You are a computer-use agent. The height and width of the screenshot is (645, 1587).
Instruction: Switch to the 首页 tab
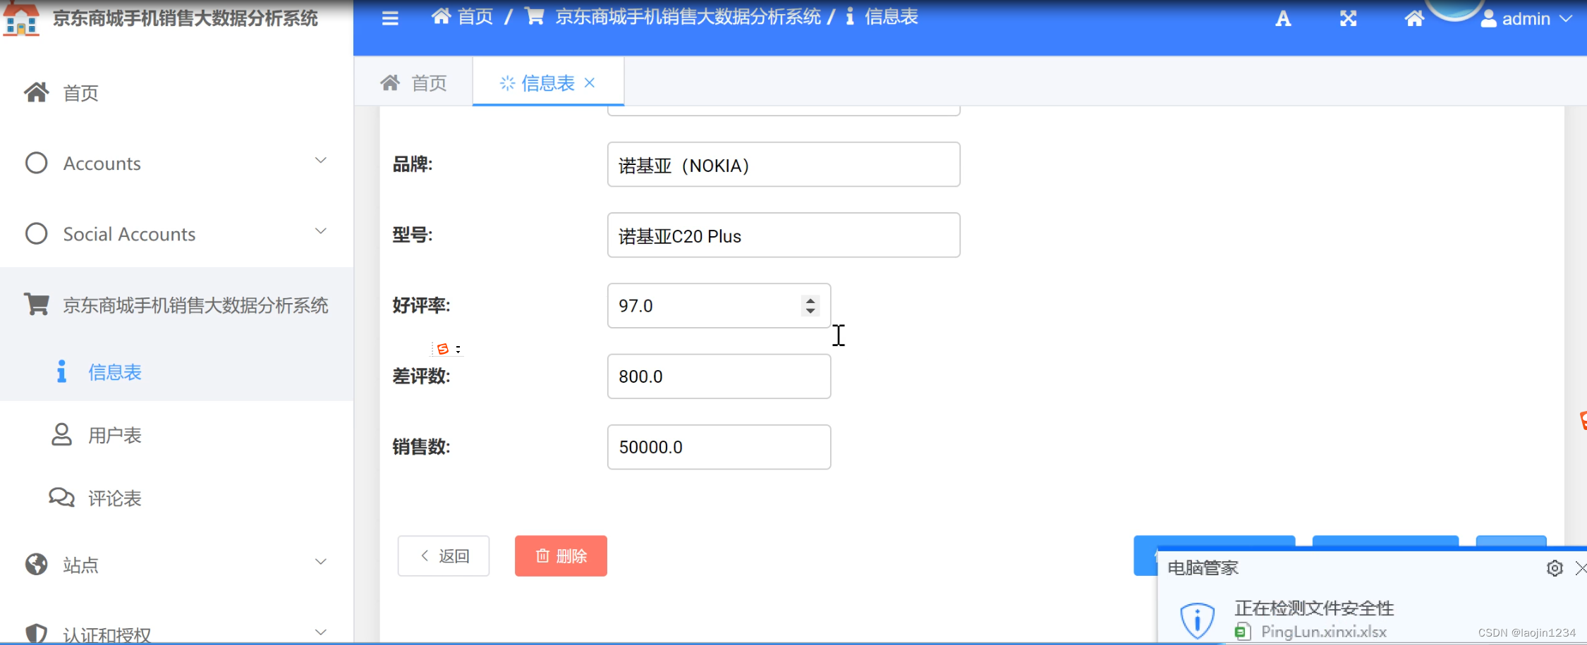(x=414, y=82)
